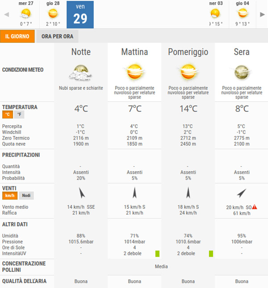This screenshot has height=288, width=268.
Task: Click the Mattina sun weather icon
Action: tap(134, 72)
